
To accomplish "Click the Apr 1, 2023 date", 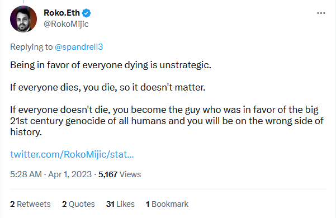I will 70,174.
